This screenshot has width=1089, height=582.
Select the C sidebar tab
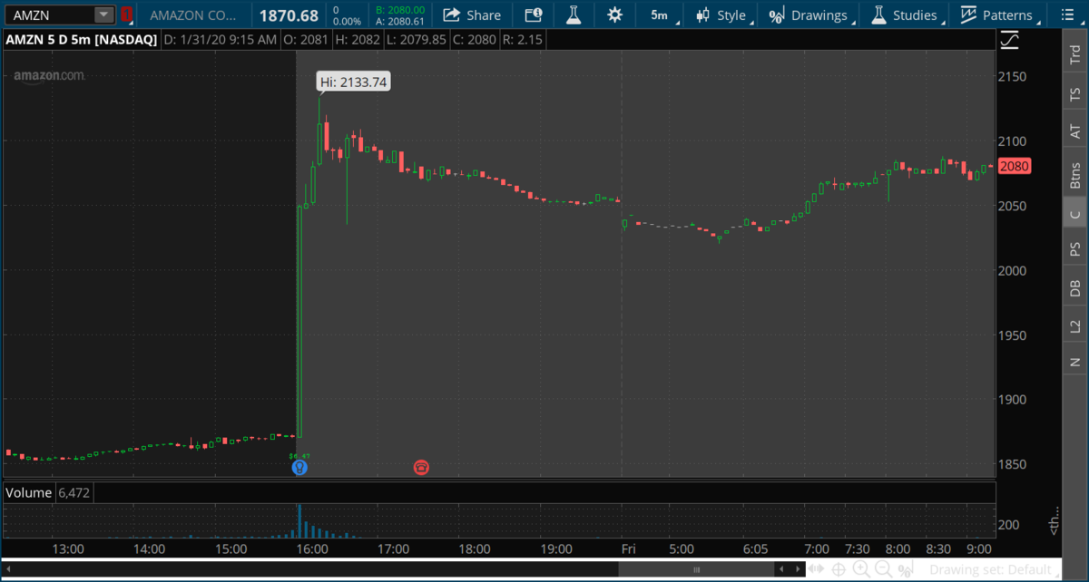1075,215
